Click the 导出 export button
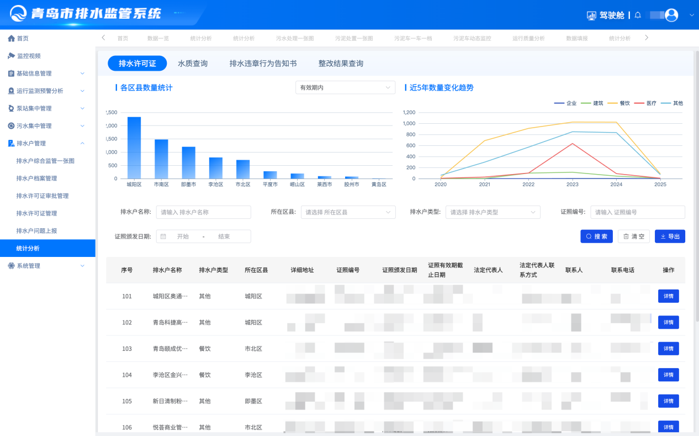Viewport: 699px width, 436px height. tap(670, 237)
